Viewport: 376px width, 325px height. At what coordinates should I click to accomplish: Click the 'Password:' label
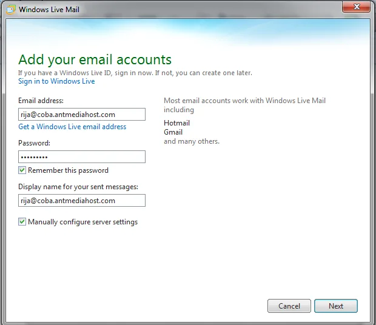35,143
